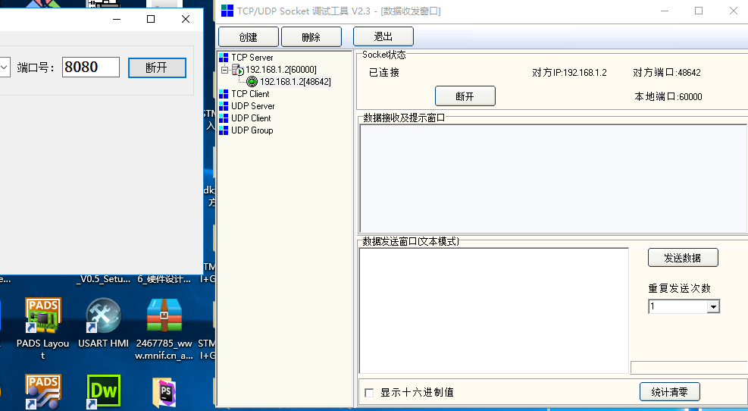This screenshot has width=748, height=411.
Task: Select the TCP Client node icon
Action: click(224, 94)
